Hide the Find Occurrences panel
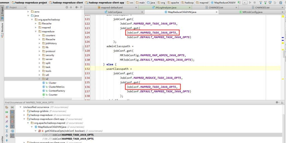 (282, 103)
